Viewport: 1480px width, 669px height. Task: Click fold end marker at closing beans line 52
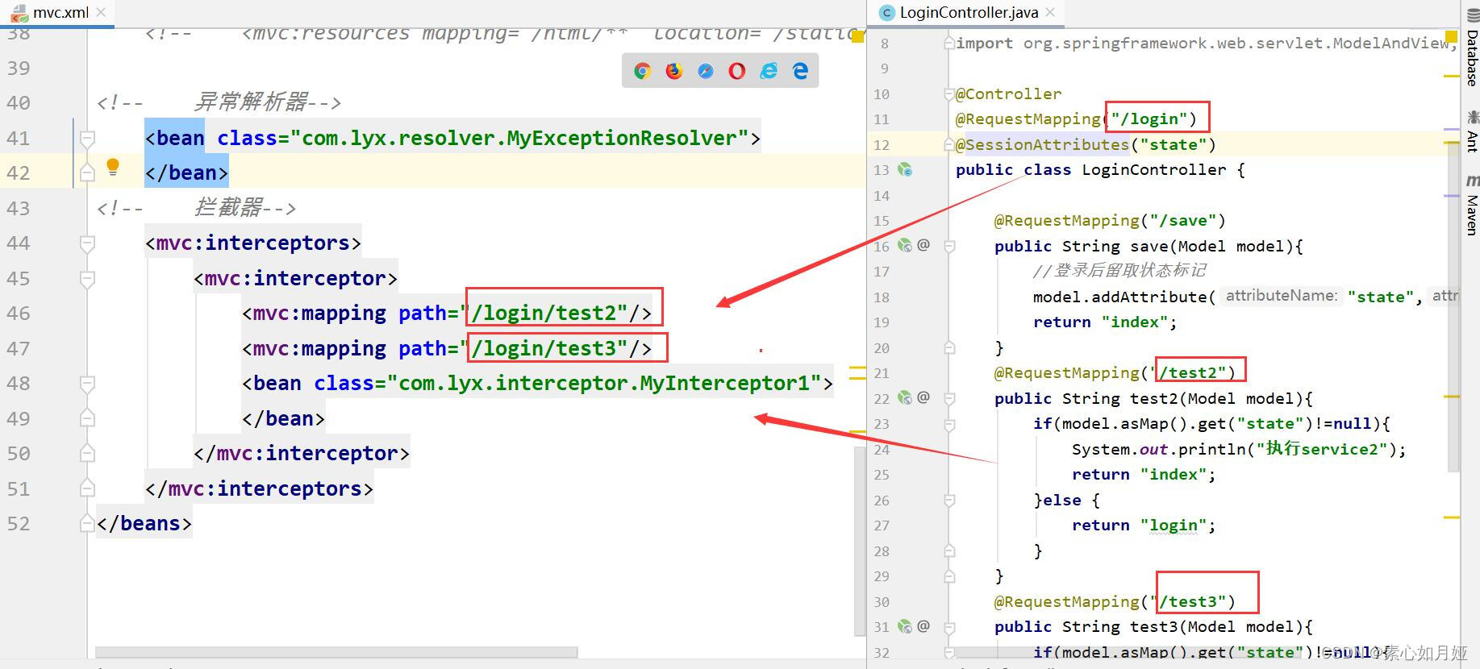click(88, 524)
